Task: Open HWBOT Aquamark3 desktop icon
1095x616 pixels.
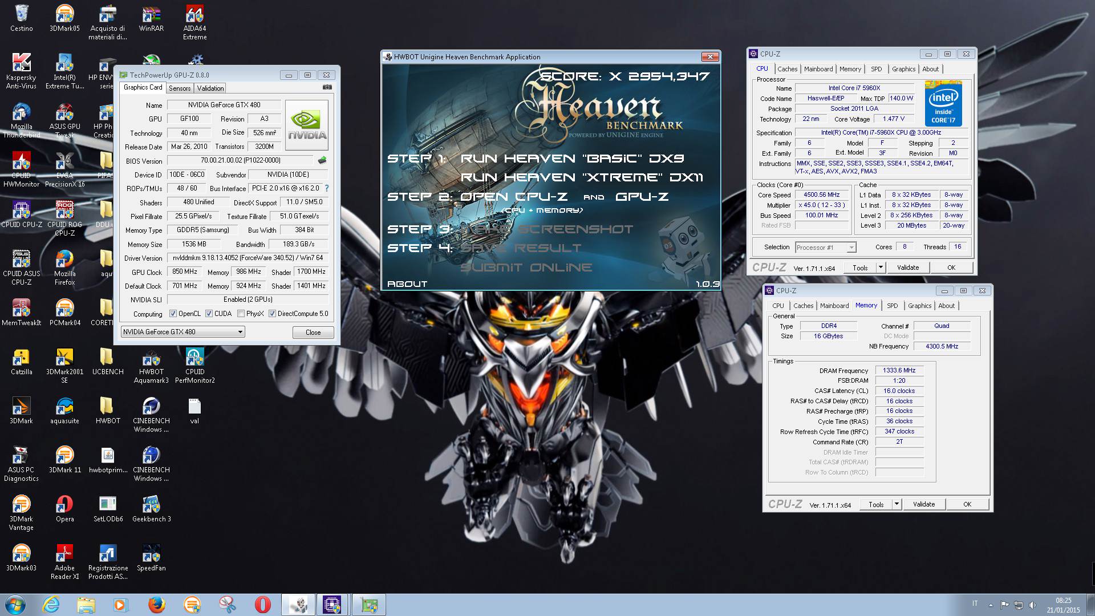Action: pos(151,366)
